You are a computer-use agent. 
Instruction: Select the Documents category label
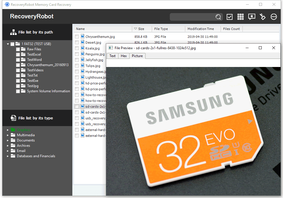[26, 140]
